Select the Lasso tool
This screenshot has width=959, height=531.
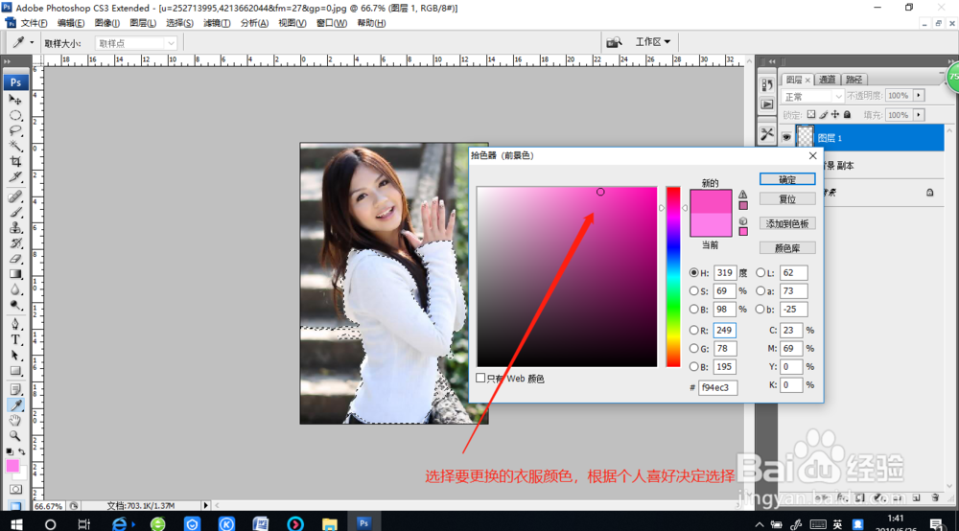point(15,130)
